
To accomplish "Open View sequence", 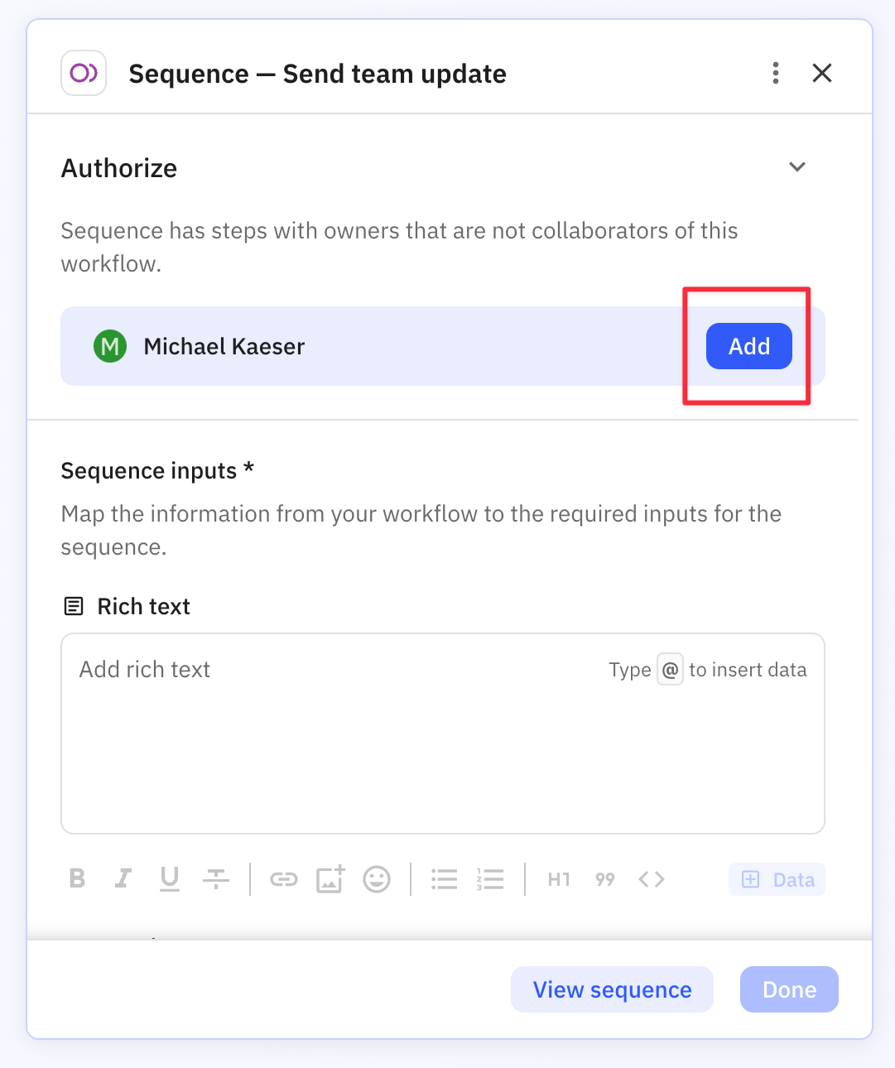I will [x=612, y=989].
